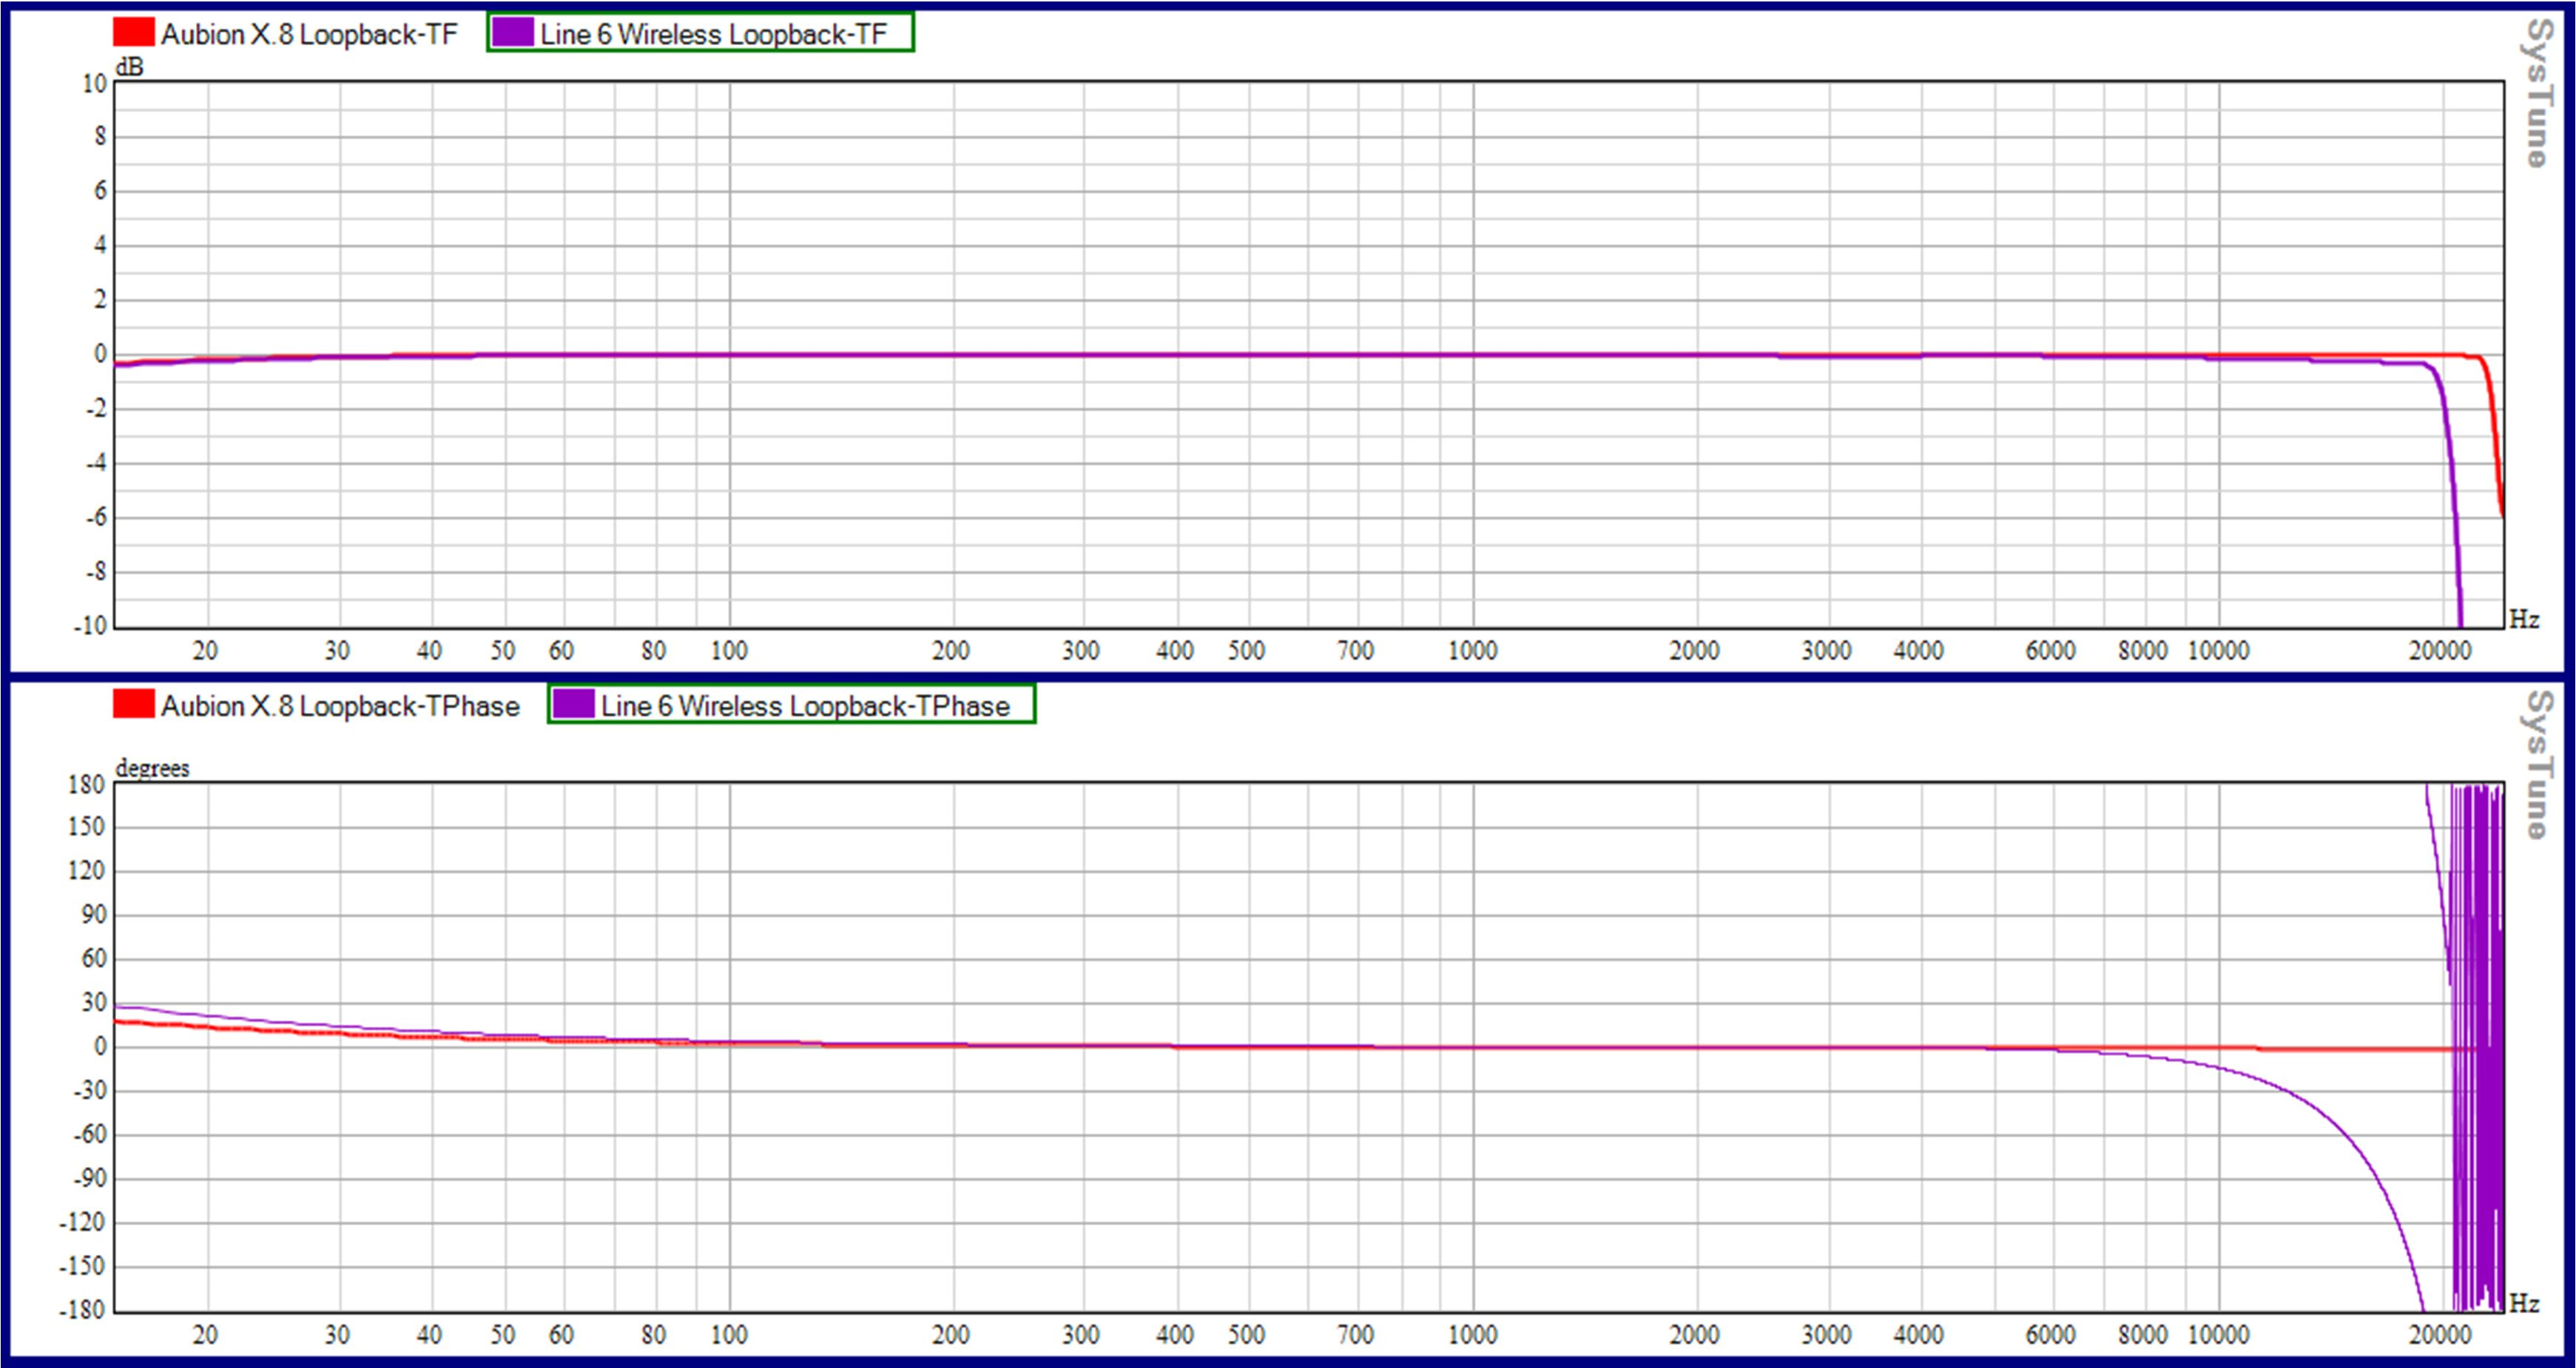The height and width of the screenshot is (1368, 2576).
Task: Click red Aubion X.8 Loopback-TPhase swatch
Action: tap(133, 705)
